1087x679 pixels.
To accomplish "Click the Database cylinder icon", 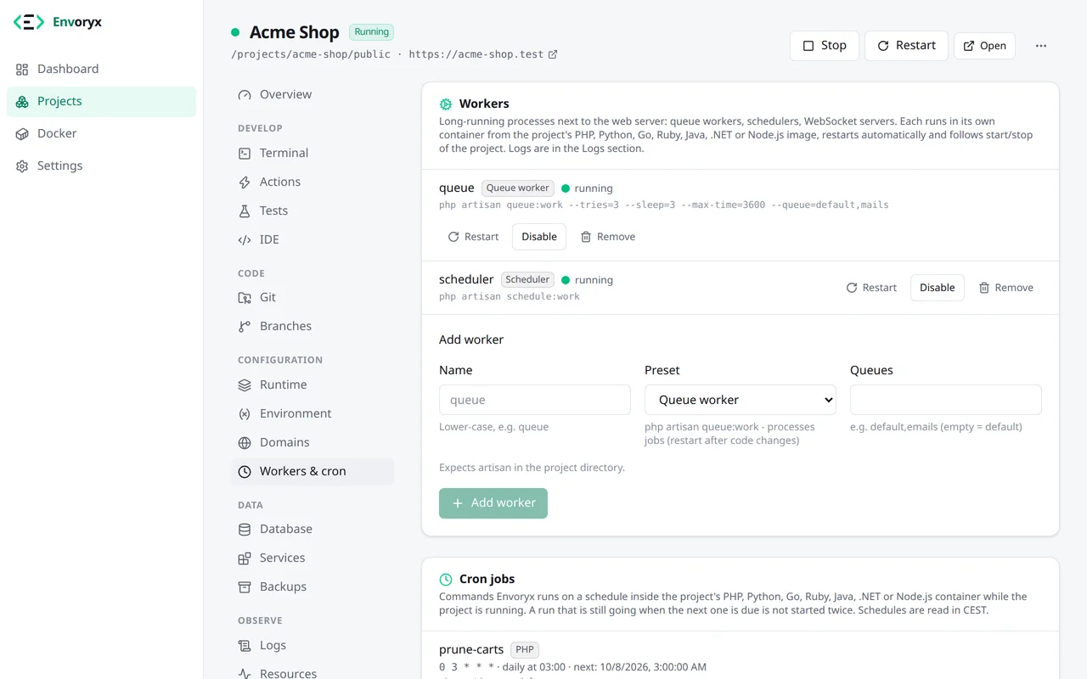I will (245, 530).
